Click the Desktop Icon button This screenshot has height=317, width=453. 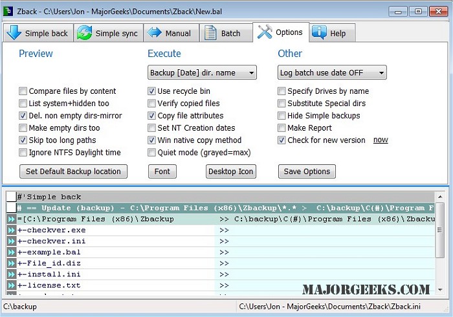[231, 171]
